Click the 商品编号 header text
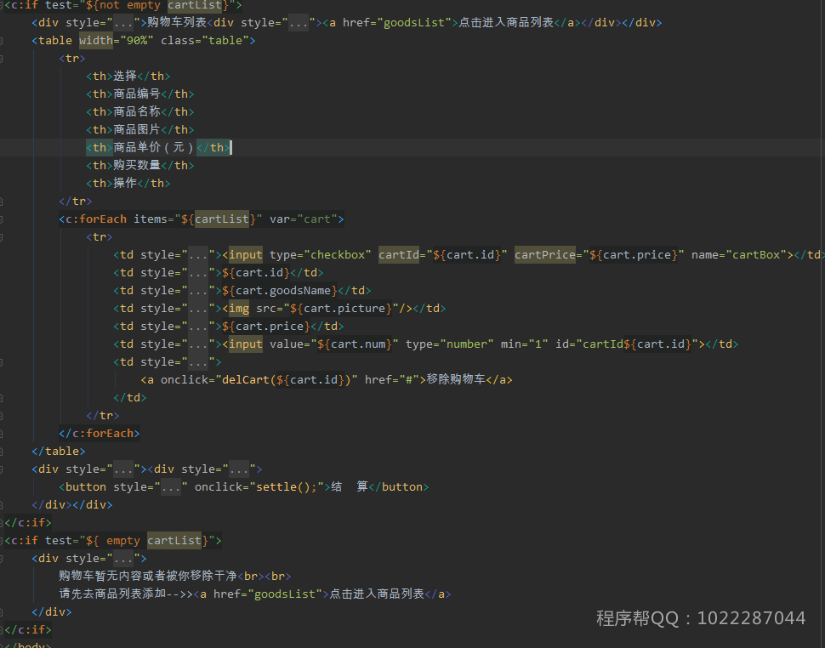Screen dimensions: 825x648 coord(137,94)
